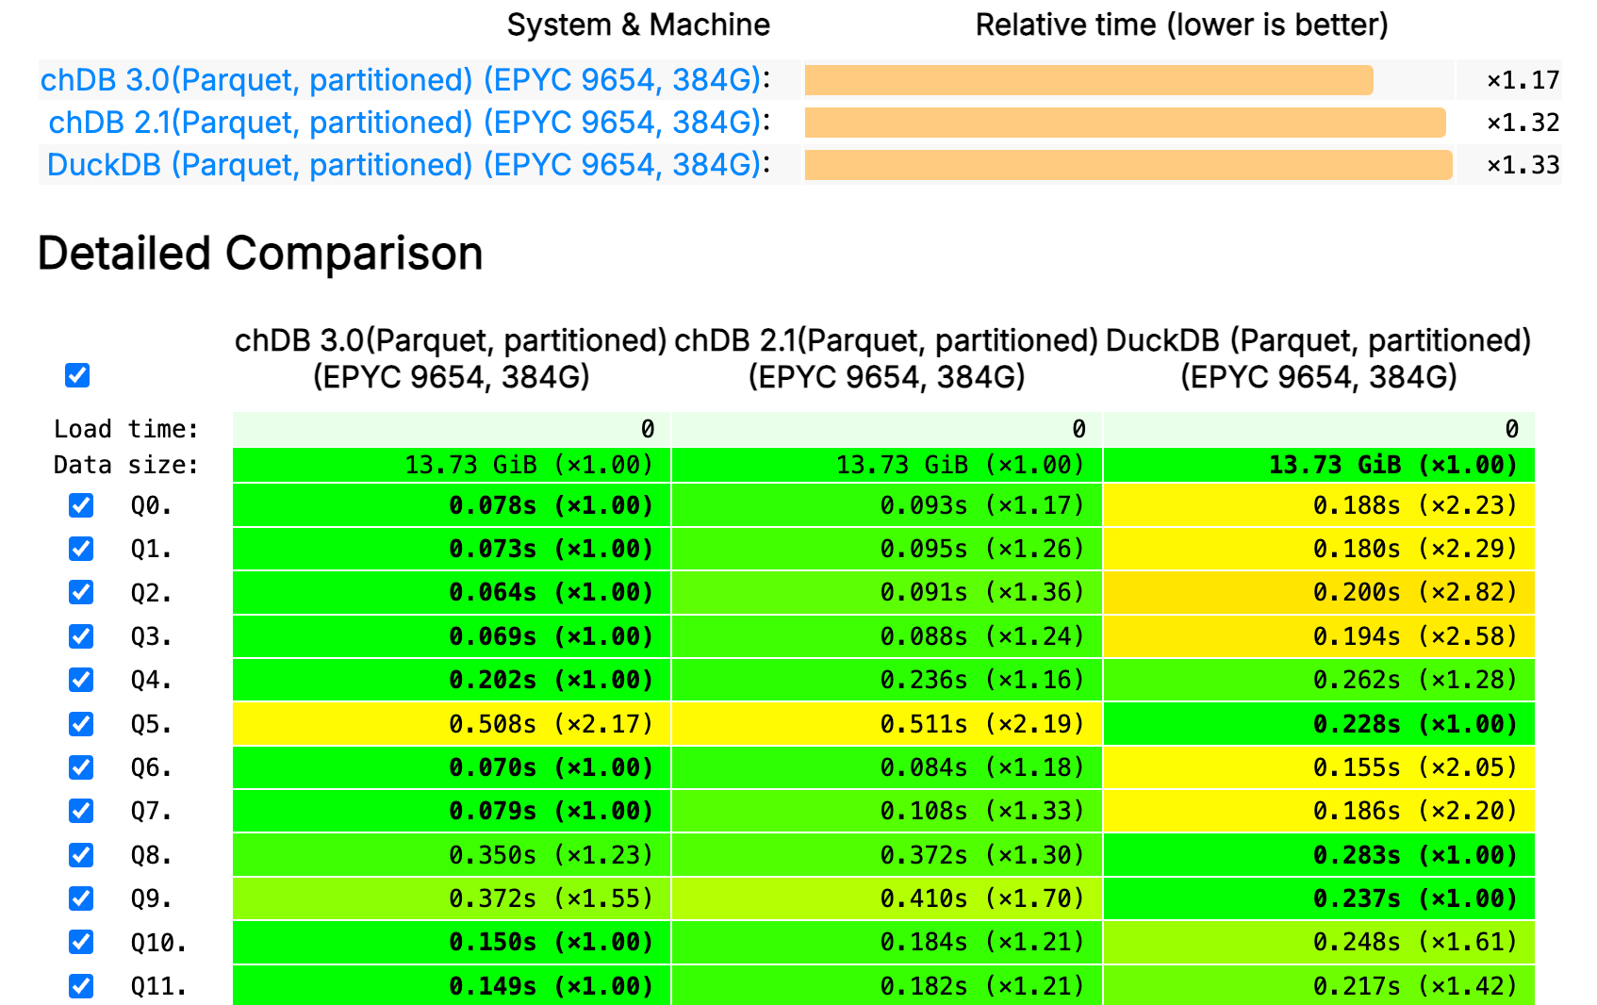Click Q10 DuckDB cell 0.248s
The height and width of the screenshot is (1005, 1597).
pyautogui.click(x=1319, y=942)
